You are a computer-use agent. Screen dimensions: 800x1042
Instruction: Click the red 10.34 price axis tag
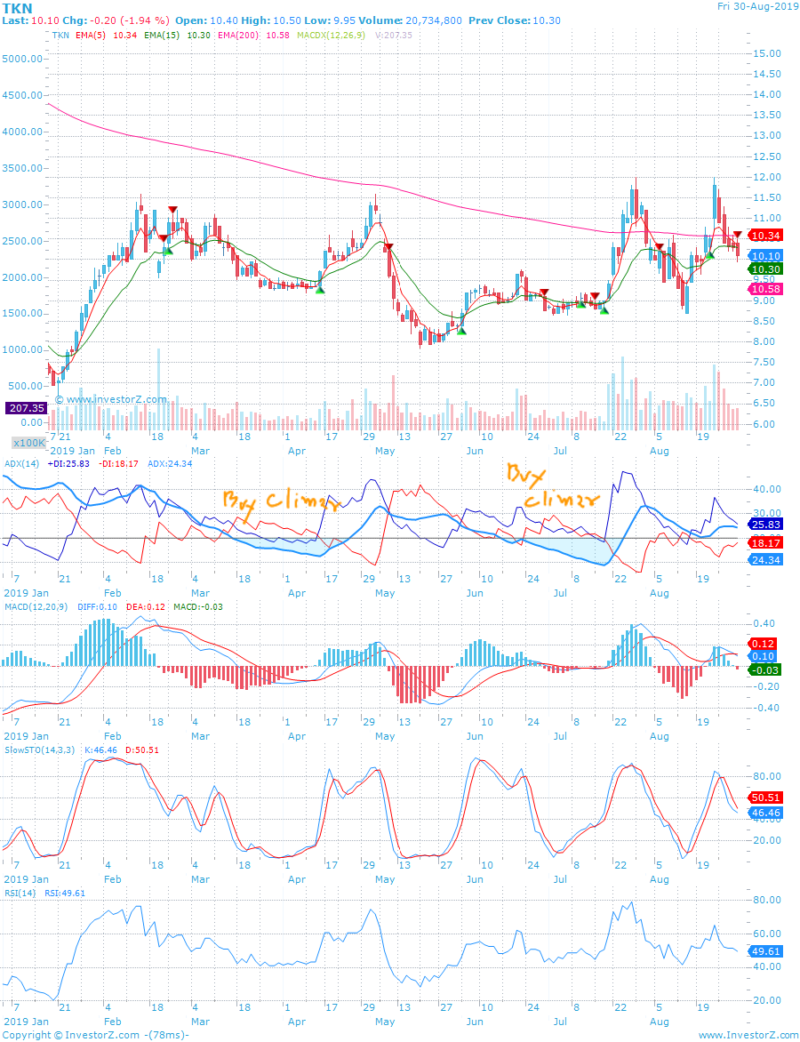coord(765,236)
